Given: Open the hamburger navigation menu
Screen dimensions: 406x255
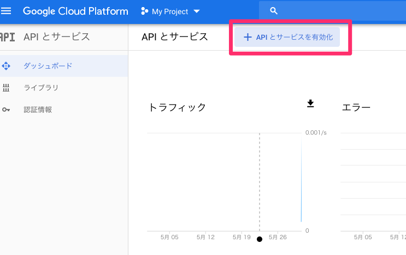Looking at the screenshot, I should [x=5, y=11].
